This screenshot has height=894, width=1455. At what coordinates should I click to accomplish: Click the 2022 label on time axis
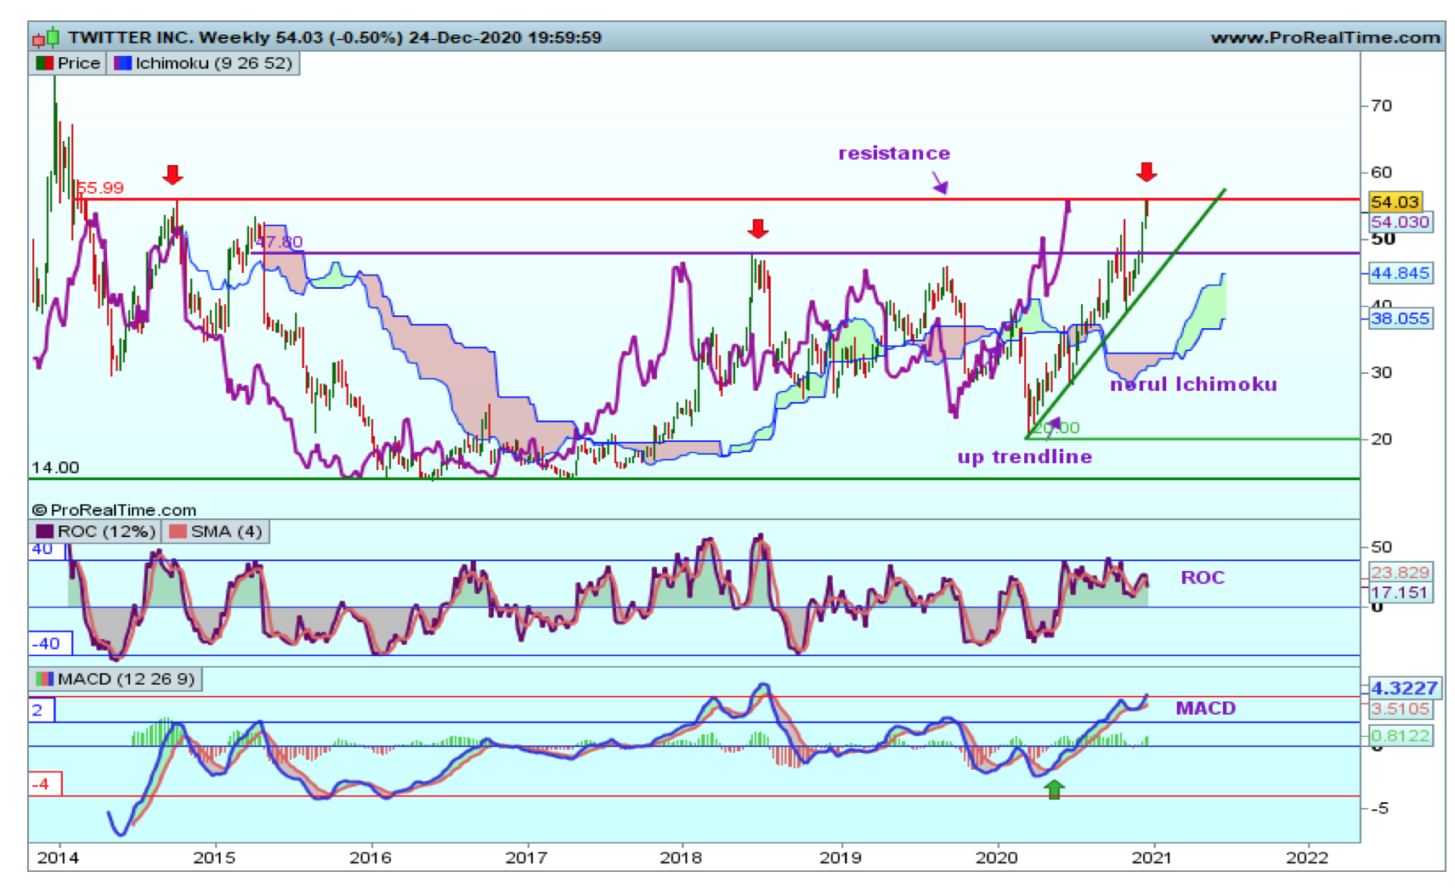1307,857
